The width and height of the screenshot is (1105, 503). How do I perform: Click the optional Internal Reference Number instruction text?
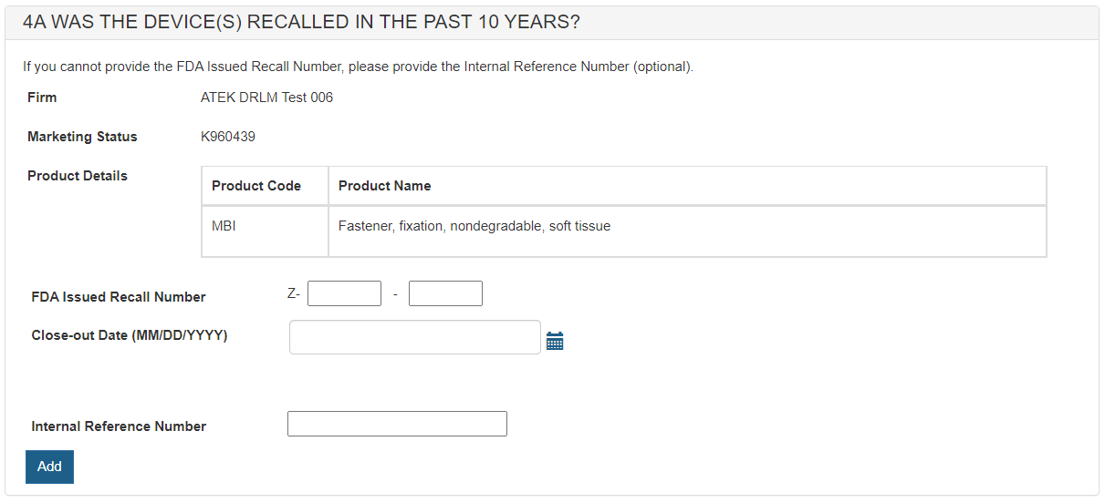point(359,67)
